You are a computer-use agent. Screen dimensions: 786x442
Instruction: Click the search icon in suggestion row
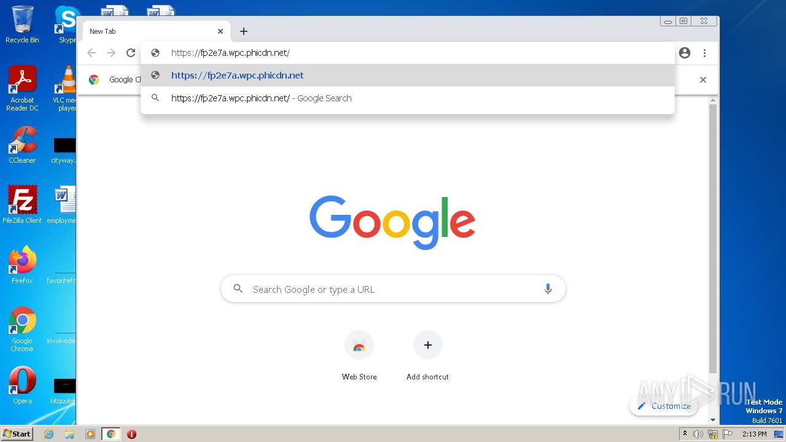click(x=155, y=98)
